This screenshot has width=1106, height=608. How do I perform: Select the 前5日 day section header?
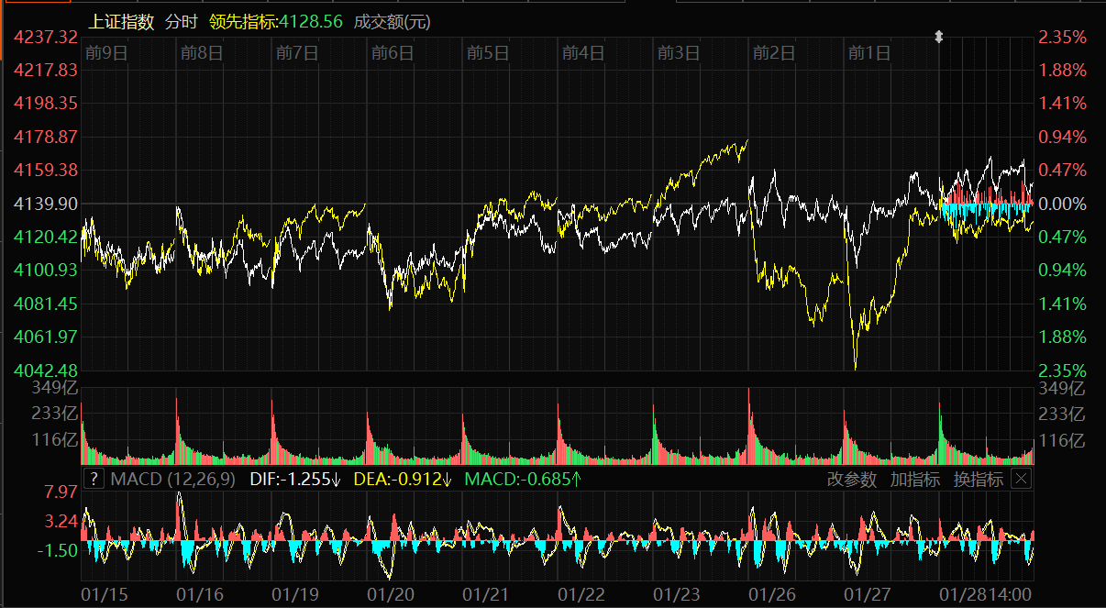click(487, 53)
